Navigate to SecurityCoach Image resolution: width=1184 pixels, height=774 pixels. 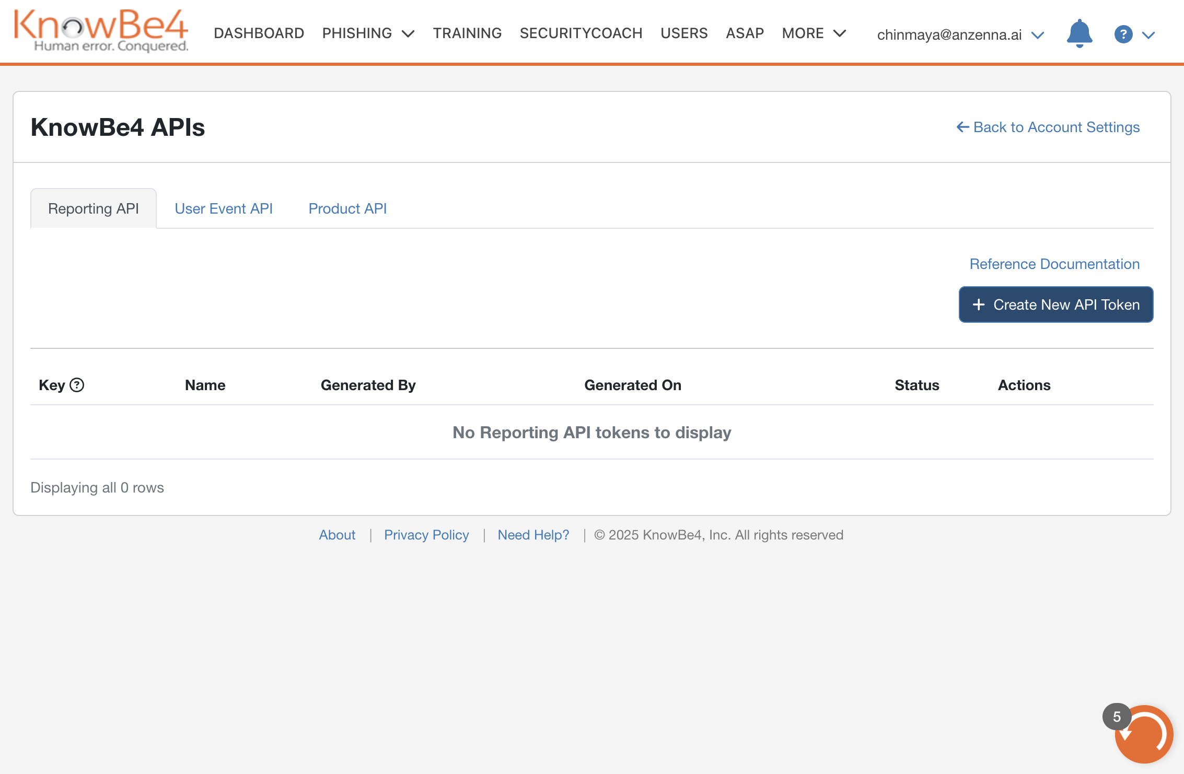tap(581, 33)
